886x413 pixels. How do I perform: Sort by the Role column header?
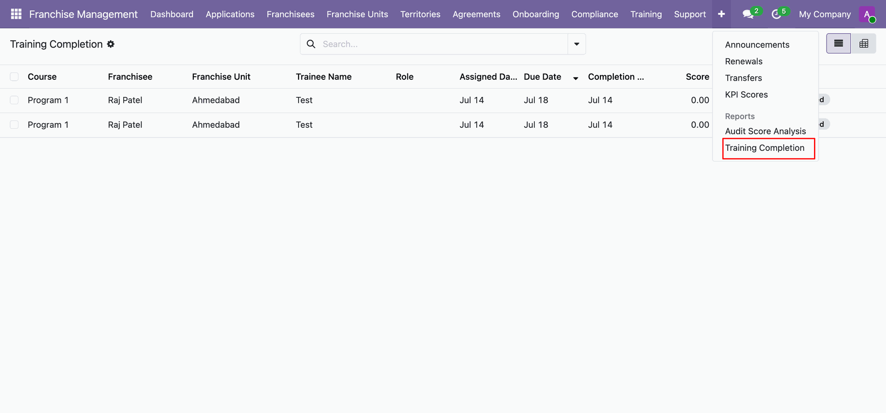coord(404,77)
